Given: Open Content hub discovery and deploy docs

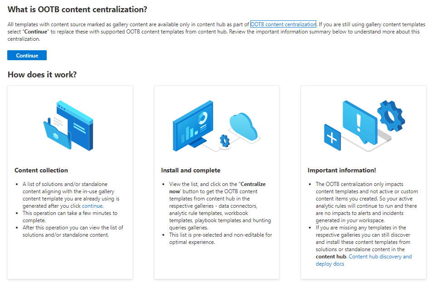Looking at the screenshot, I should coord(364,260).
